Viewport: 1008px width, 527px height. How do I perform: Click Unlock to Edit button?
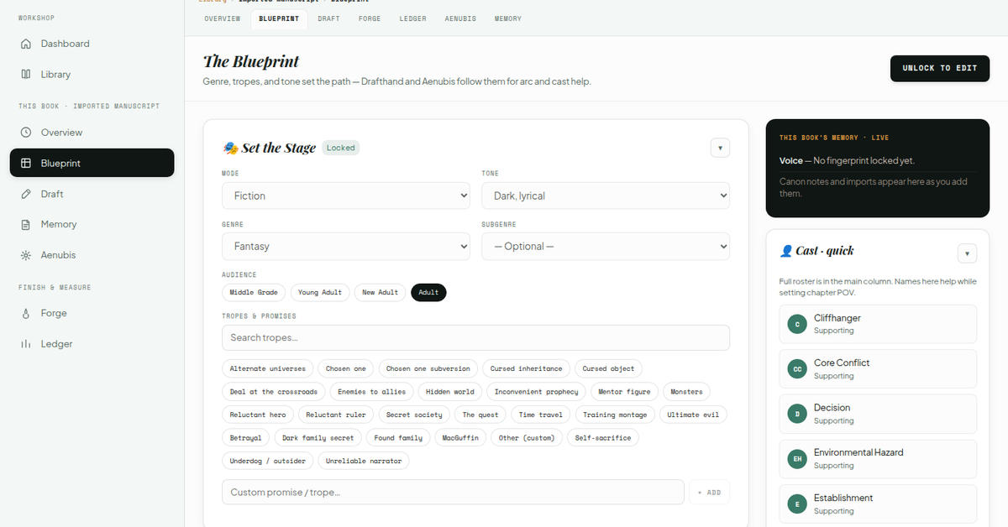coord(940,68)
